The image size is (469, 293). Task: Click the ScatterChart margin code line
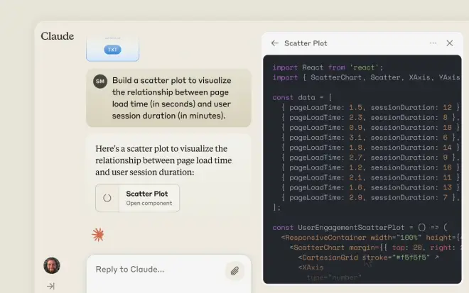pyautogui.click(x=375, y=248)
